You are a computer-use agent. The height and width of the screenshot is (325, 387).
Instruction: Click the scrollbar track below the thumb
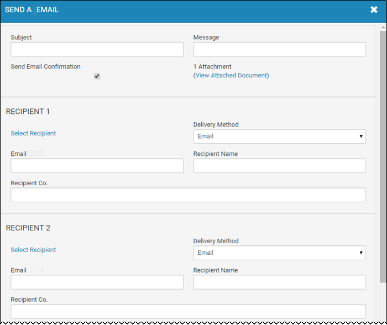(383, 302)
